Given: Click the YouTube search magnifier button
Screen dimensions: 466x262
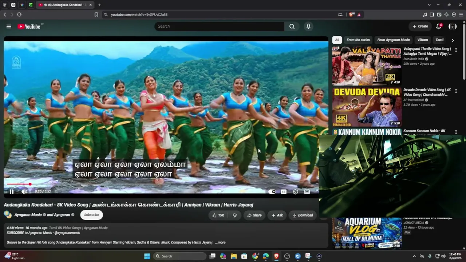Looking at the screenshot, I should coord(292,26).
